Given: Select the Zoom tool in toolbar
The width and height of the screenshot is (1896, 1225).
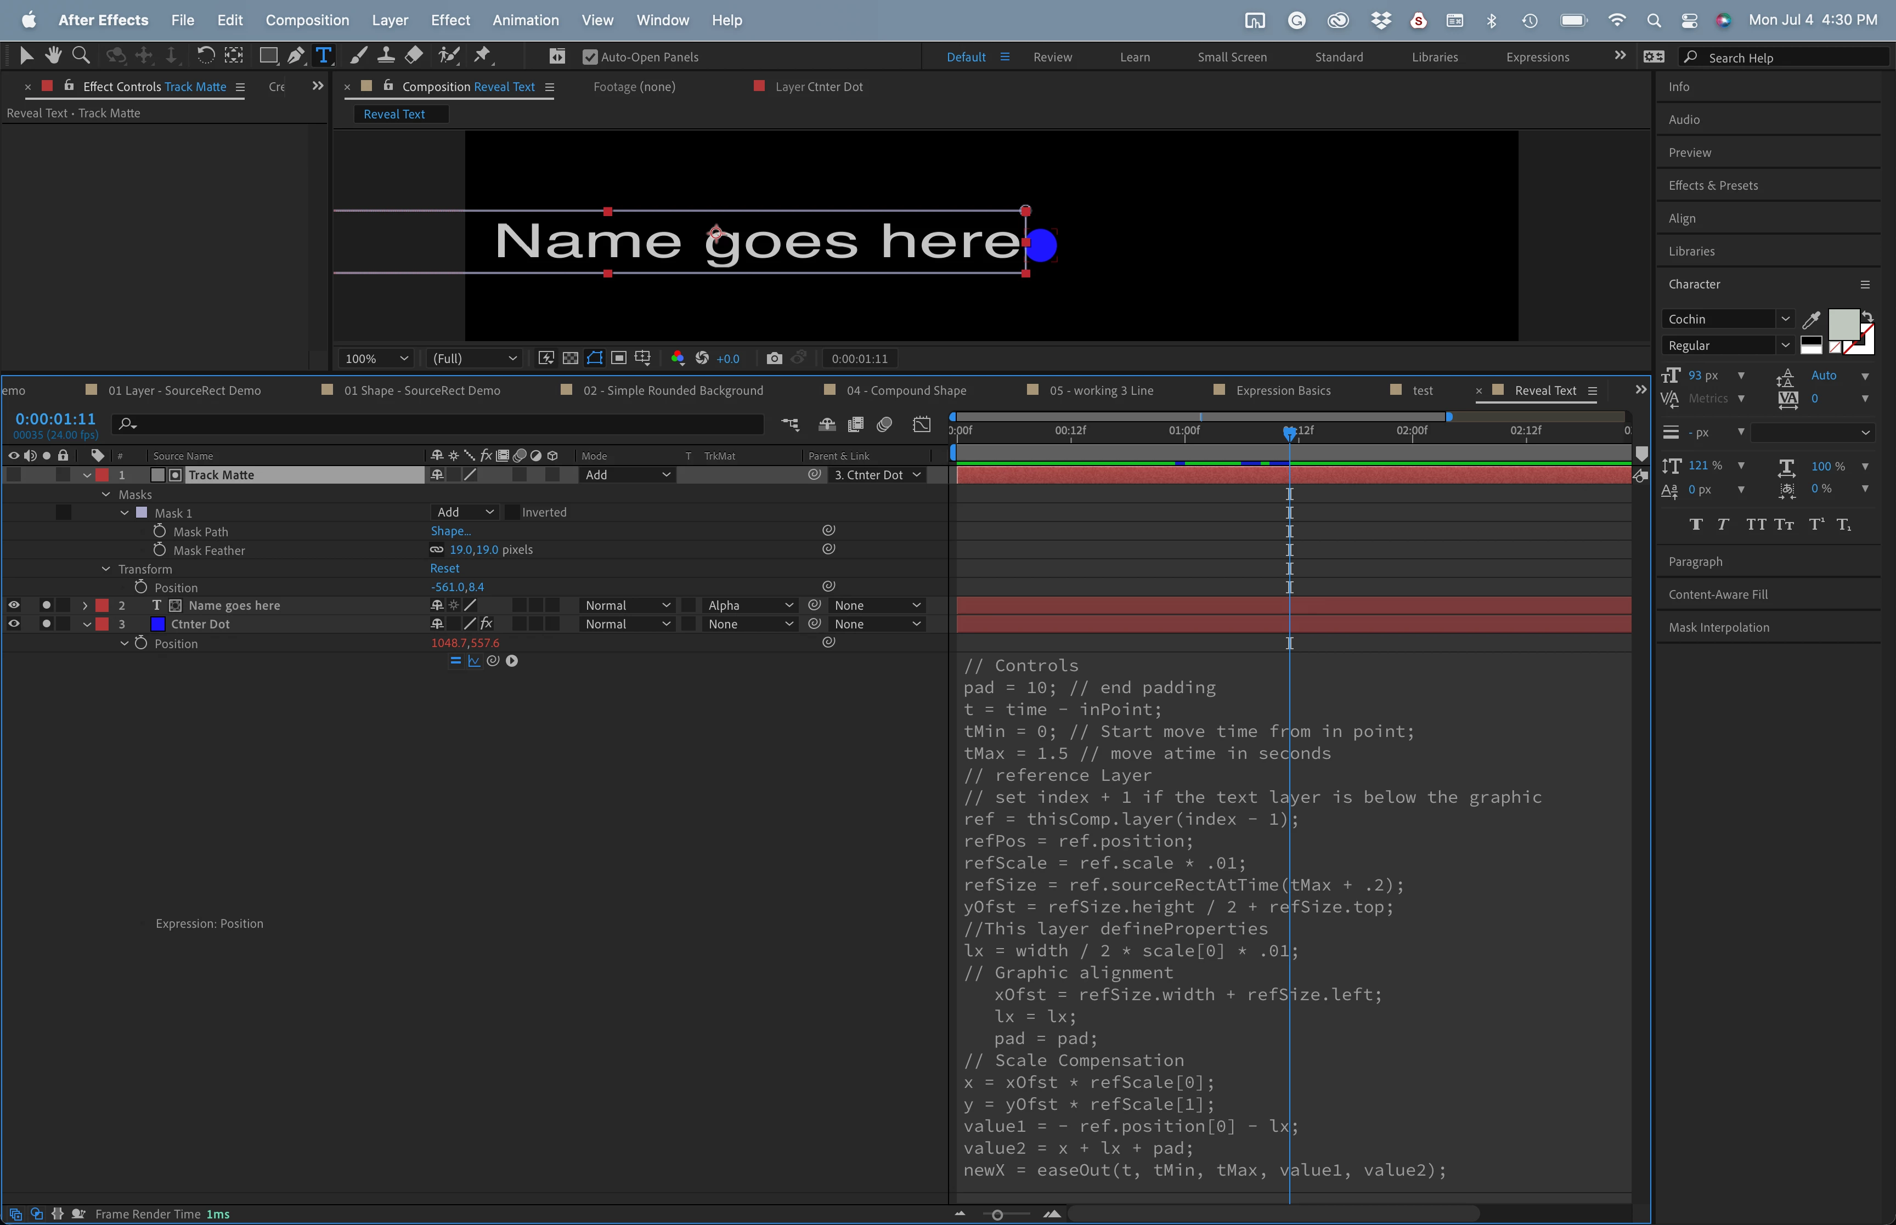Looking at the screenshot, I should coord(80,55).
